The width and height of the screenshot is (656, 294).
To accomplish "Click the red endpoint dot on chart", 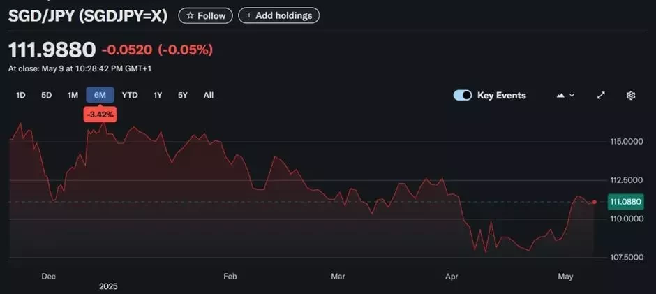I will [595, 202].
